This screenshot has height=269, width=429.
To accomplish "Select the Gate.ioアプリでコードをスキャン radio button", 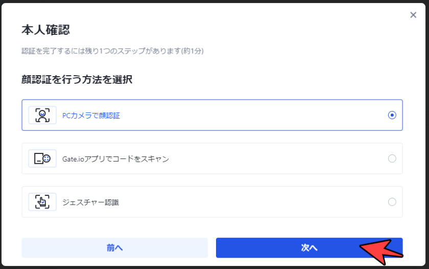I will coord(392,159).
